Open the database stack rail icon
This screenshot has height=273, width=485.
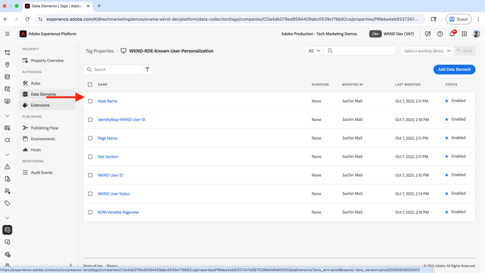click(7, 77)
